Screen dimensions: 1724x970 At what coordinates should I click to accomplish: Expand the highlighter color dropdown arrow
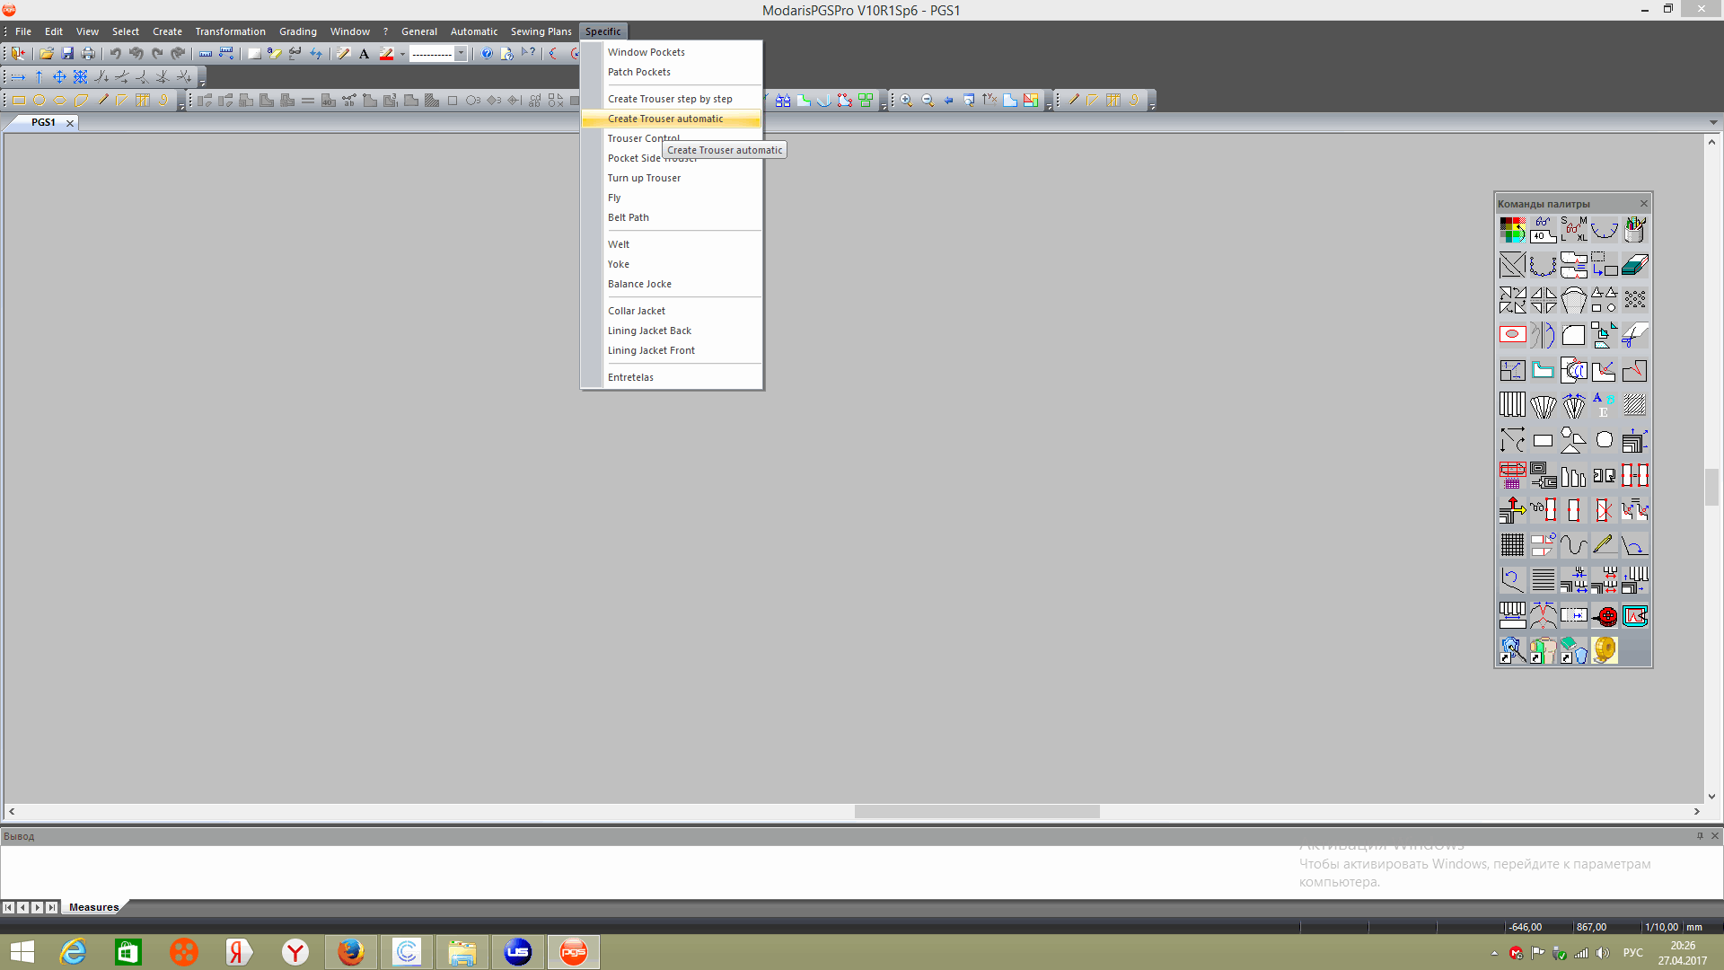point(403,54)
